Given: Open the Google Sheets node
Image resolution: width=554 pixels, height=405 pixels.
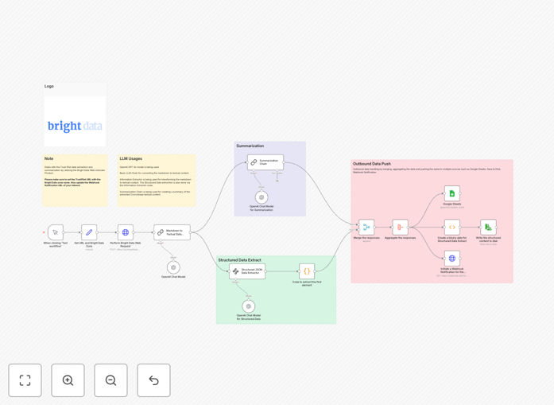Looking at the screenshot, I should point(452,193).
